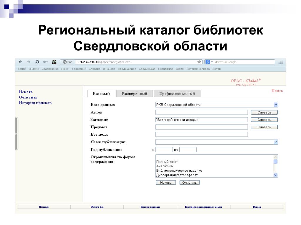Go back with the browser back arrow
This screenshot has width=301, height=225.
(x=20, y=62)
